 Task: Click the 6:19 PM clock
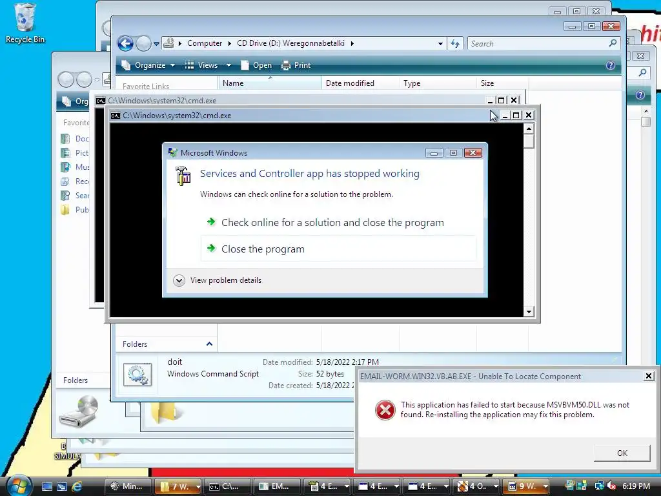(x=636, y=486)
